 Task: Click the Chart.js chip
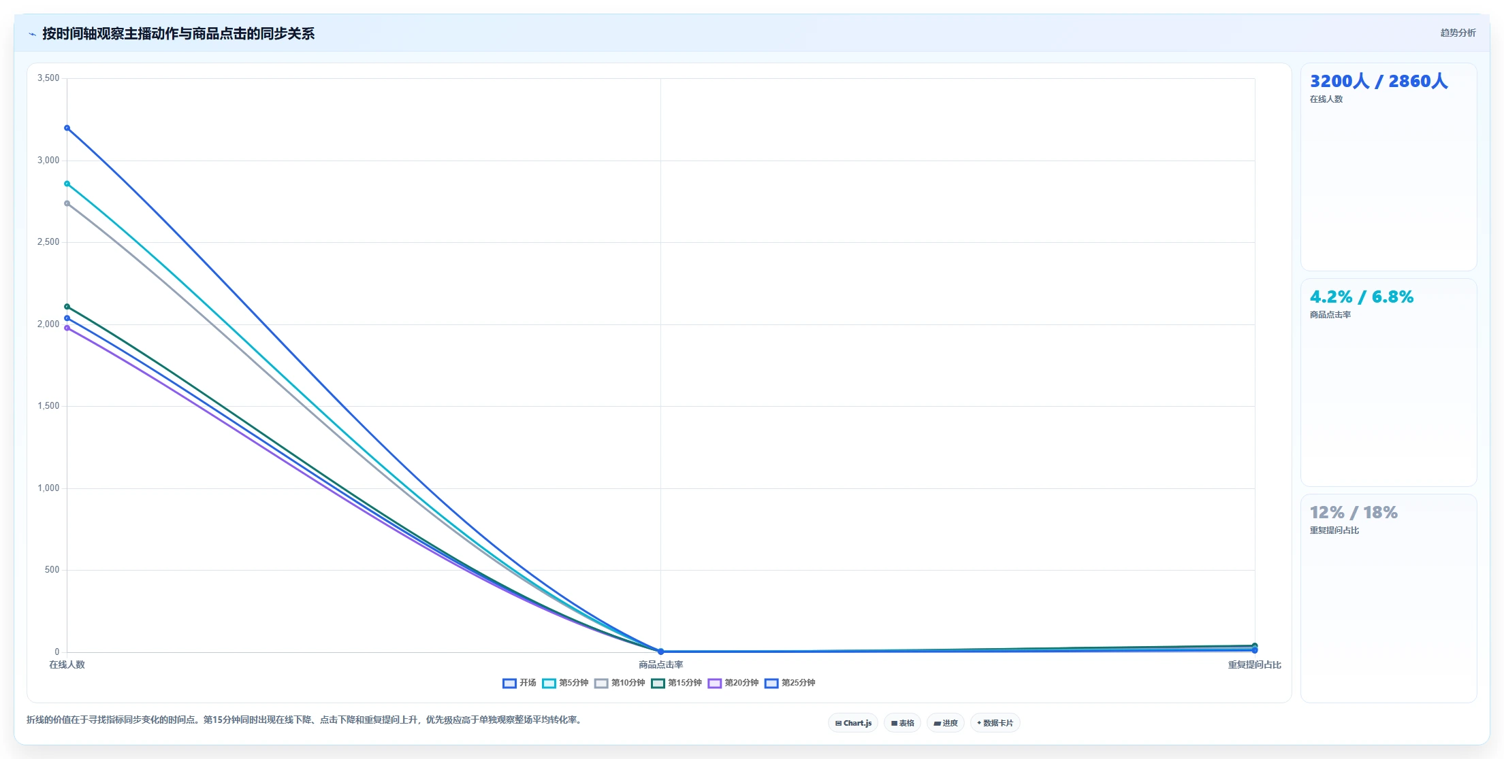coord(853,723)
